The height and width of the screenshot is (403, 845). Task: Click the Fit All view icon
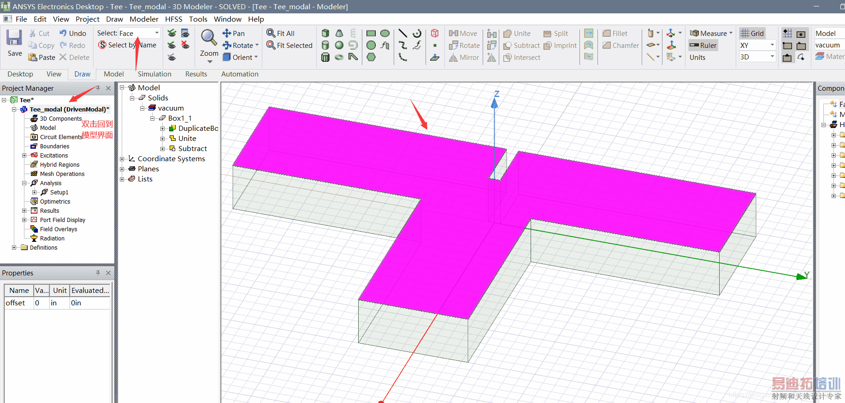(271, 33)
